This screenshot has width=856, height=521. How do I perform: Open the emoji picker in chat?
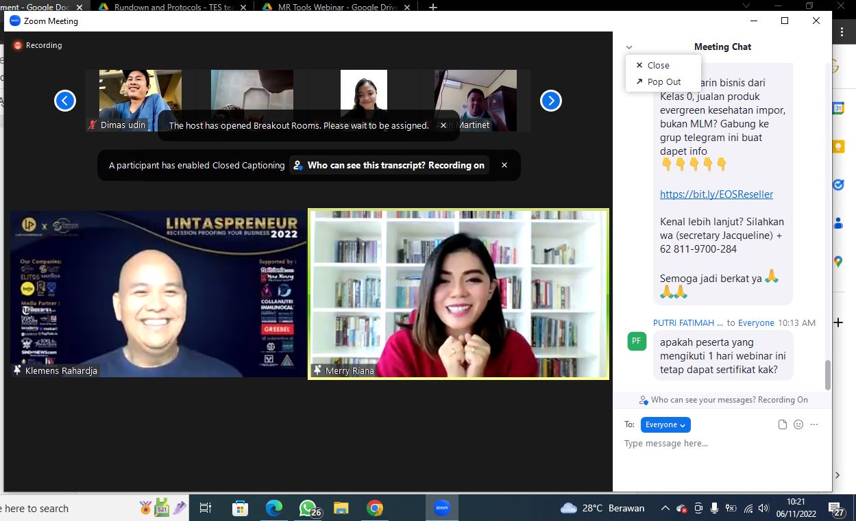(798, 424)
